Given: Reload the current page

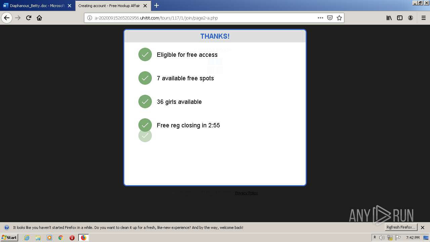Looking at the screenshot, I should 29,18.
